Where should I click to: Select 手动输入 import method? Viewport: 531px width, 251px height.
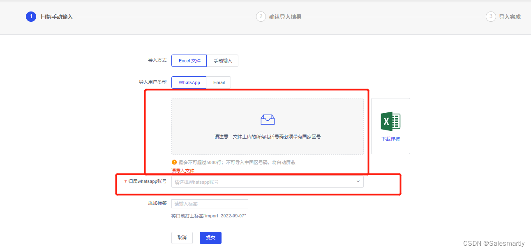(x=223, y=61)
